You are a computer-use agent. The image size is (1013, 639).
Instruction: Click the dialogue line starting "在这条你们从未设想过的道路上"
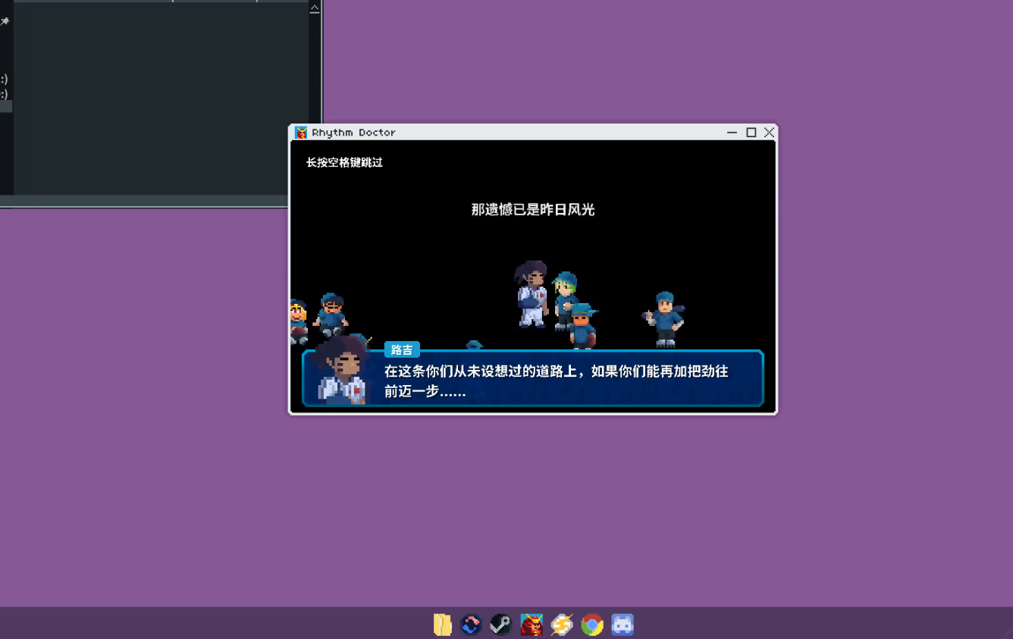coord(557,381)
